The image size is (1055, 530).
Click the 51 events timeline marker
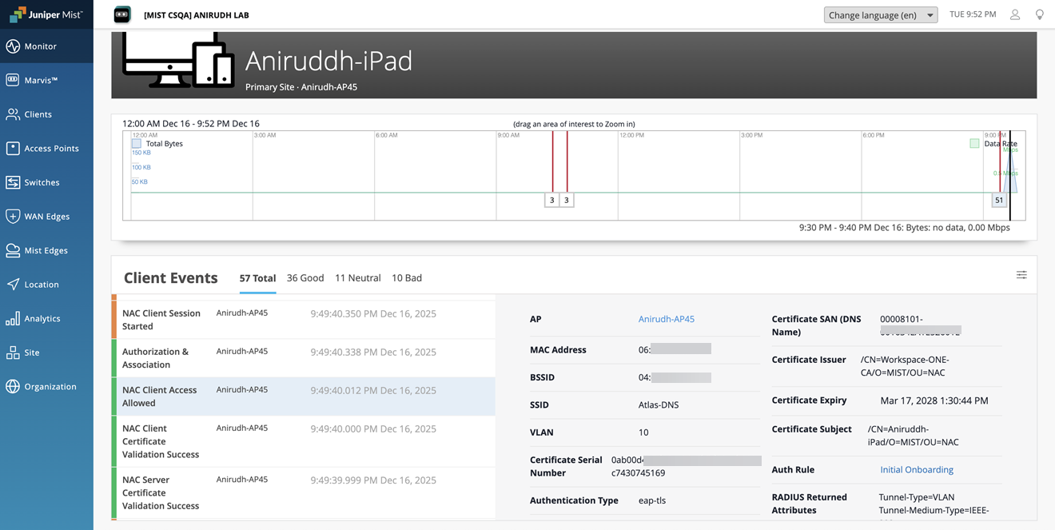pyautogui.click(x=998, y=201)
